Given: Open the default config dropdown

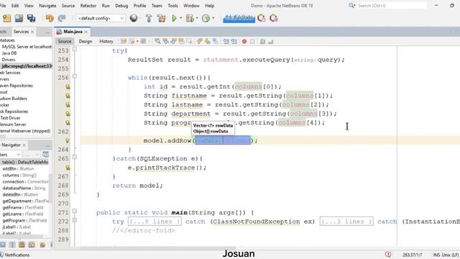Looking at the screenshot, I should (x=101, y=18).
